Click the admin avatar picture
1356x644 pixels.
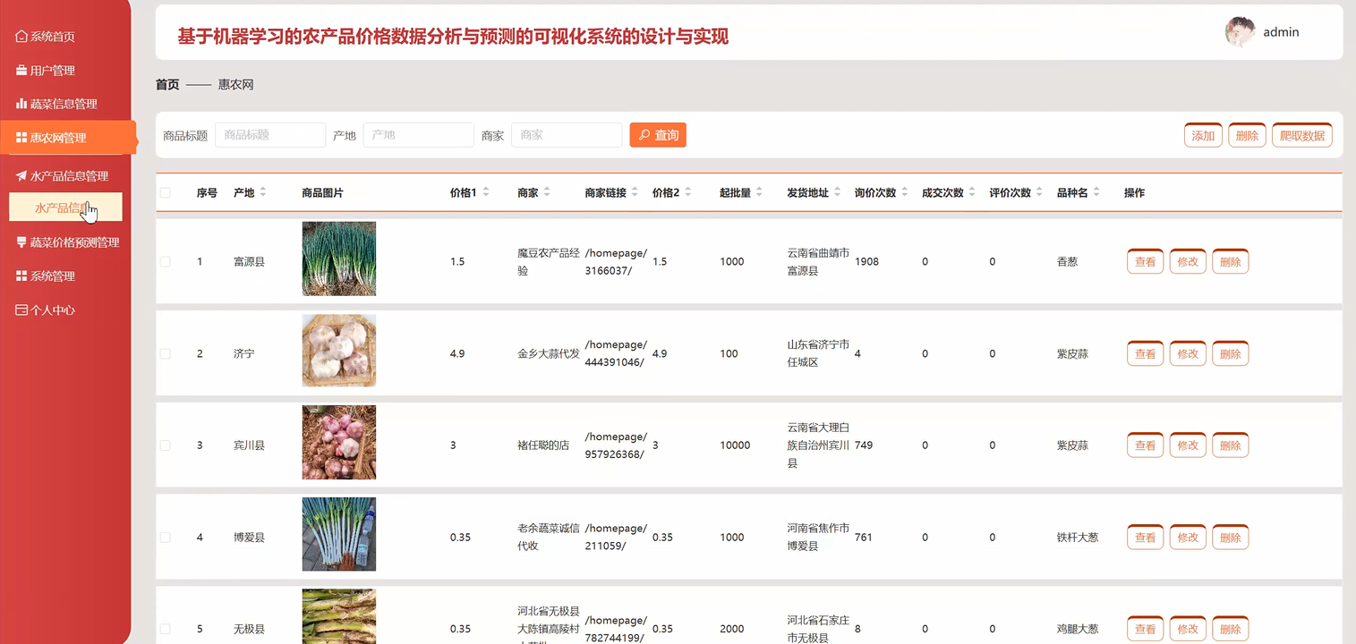coord(1240,31)
